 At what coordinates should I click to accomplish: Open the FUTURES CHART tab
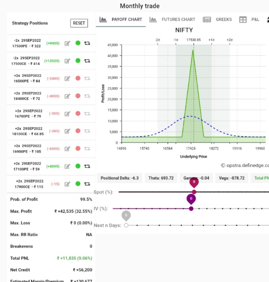click(172, 20)
